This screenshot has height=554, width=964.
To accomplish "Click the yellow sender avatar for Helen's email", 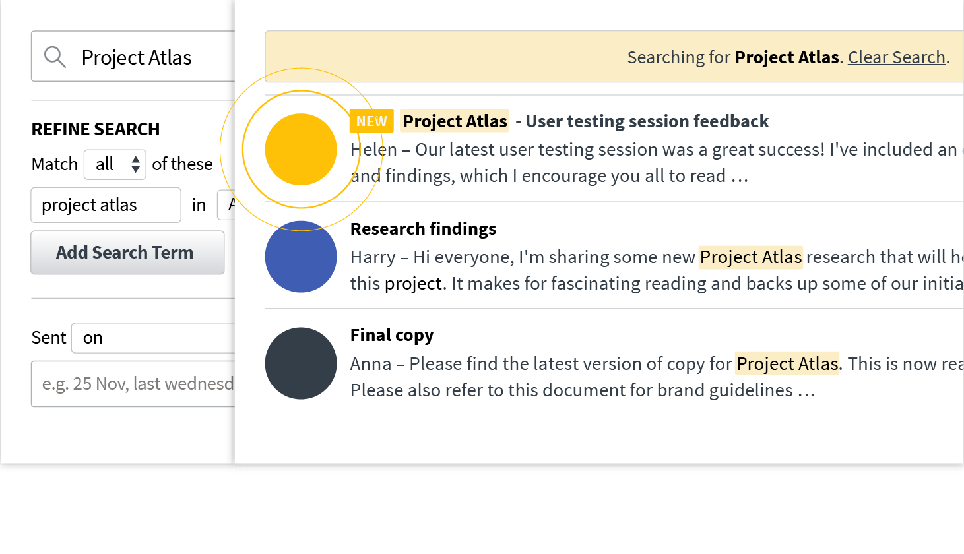I will pos(301,150).
